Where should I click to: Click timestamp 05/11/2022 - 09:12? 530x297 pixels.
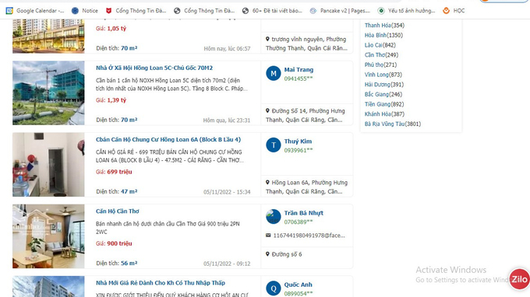coord(227,264)
